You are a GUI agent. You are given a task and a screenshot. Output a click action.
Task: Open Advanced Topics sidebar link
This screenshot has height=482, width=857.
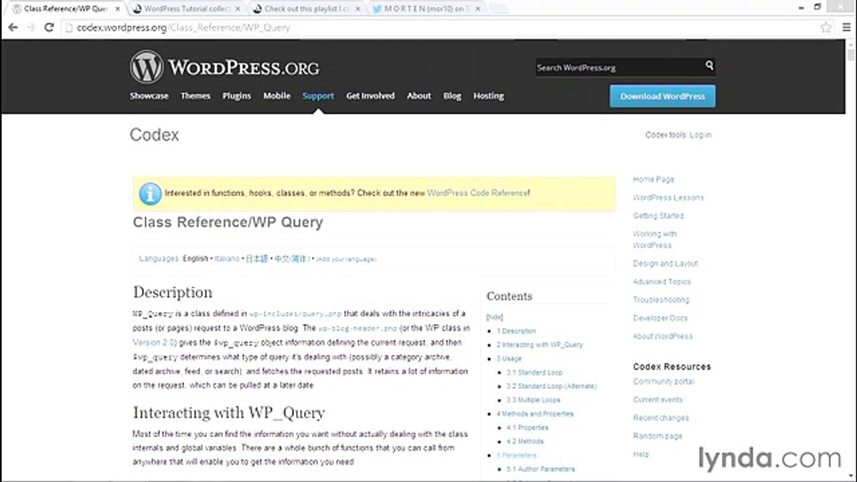tap(661, 282)
